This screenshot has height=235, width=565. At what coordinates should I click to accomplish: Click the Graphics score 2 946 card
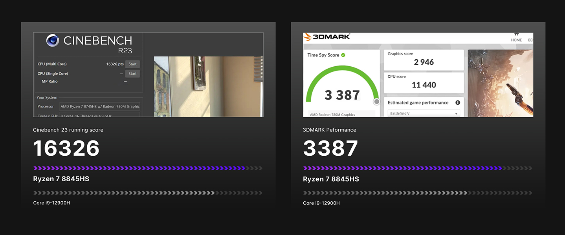pos(424,60)
